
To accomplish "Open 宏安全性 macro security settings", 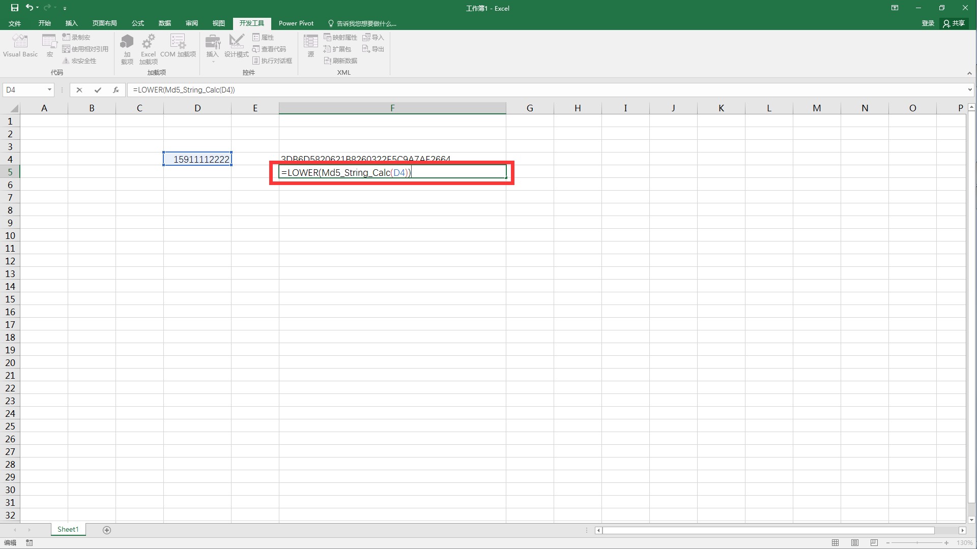I will [82, 60].
